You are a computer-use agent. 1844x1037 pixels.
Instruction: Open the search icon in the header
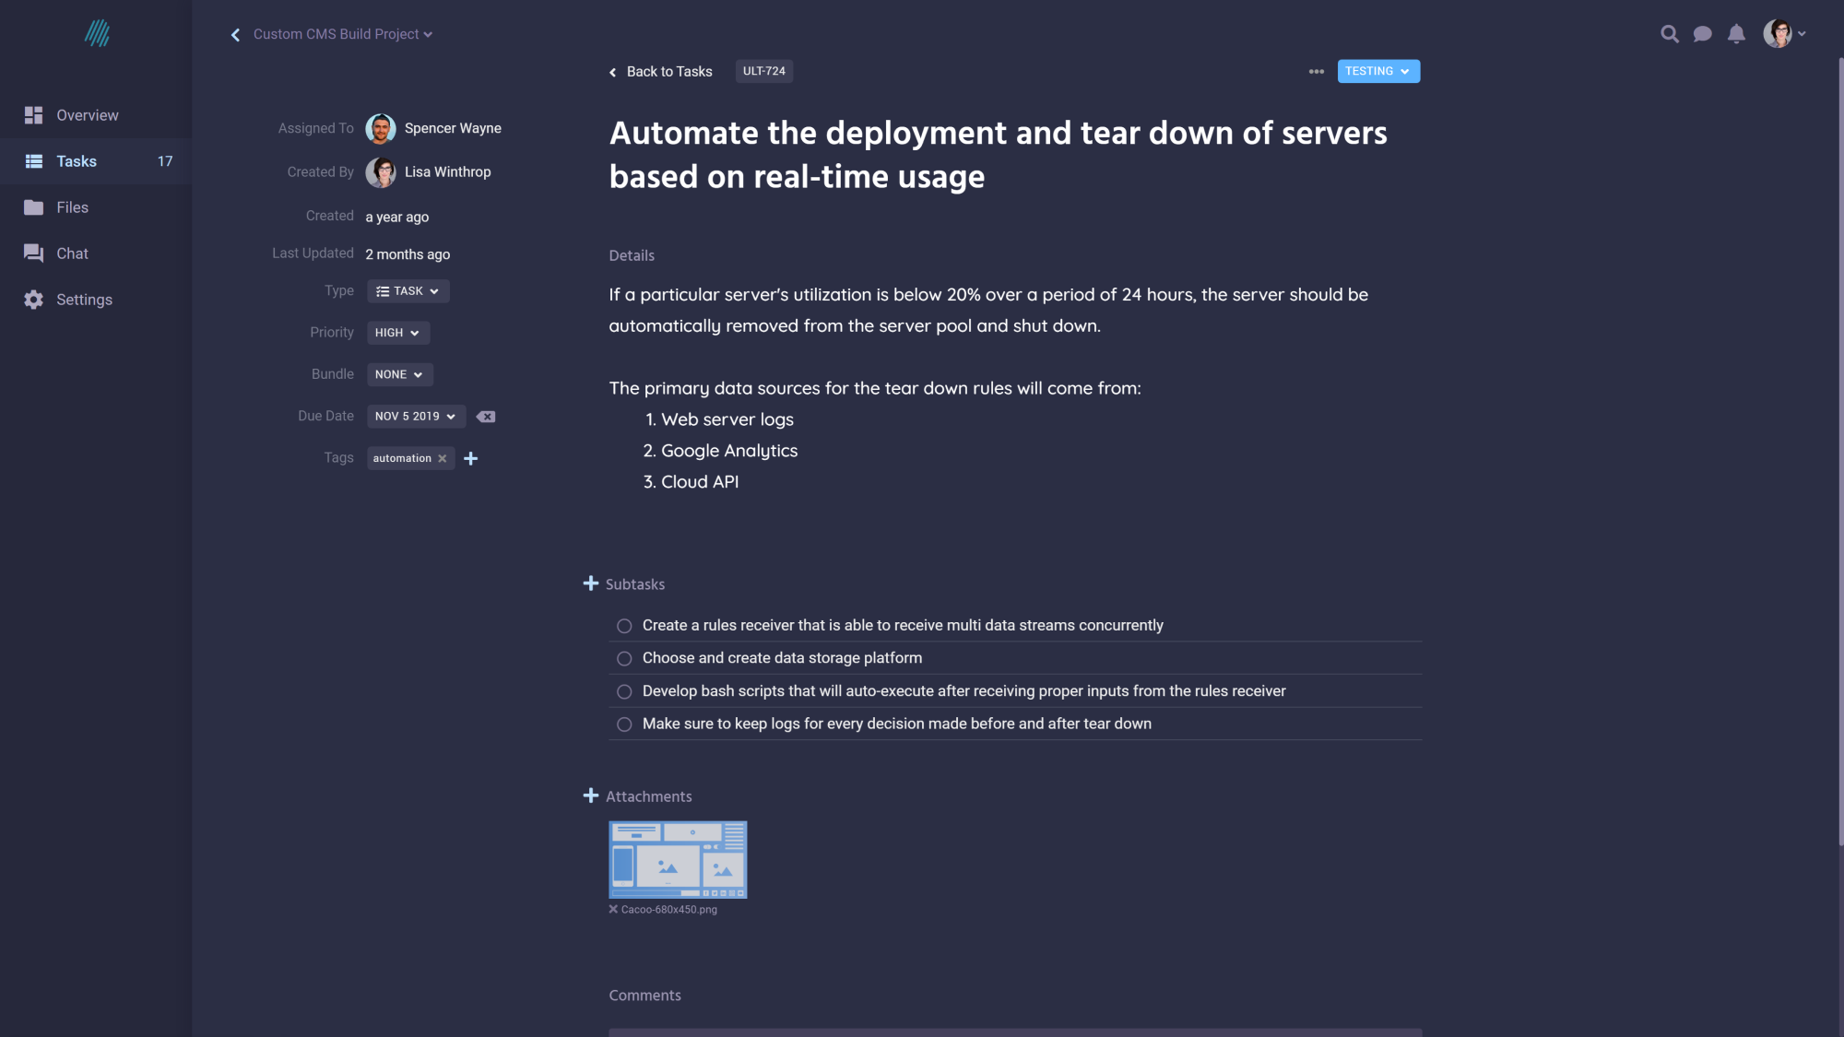point(1669,34)
